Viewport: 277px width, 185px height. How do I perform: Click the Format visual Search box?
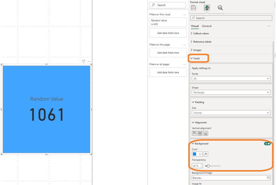coord(231,18)
